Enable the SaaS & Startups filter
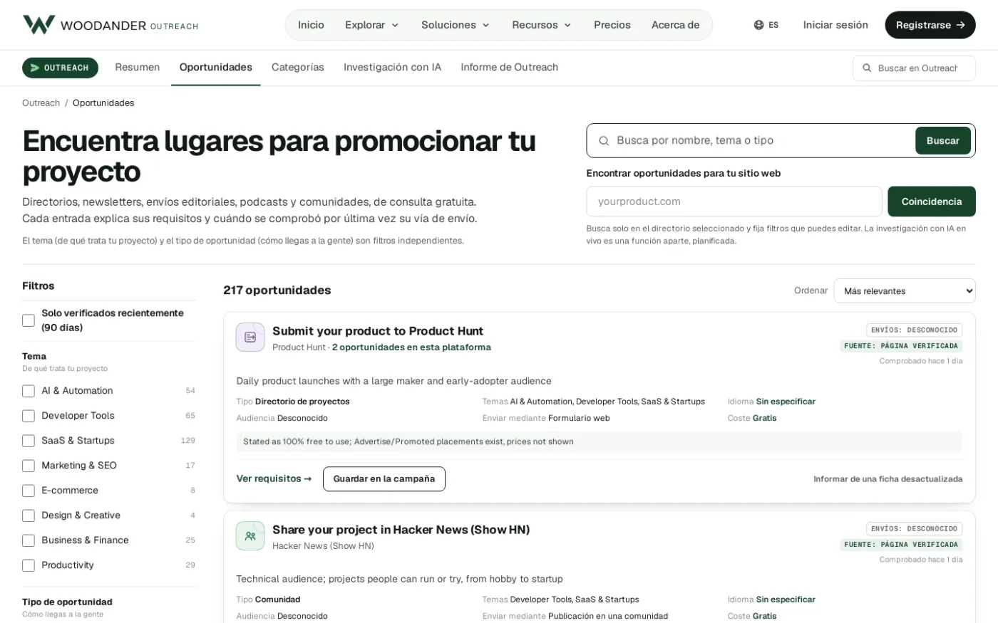This screenshot has width=998, height=623. (29, 441)
